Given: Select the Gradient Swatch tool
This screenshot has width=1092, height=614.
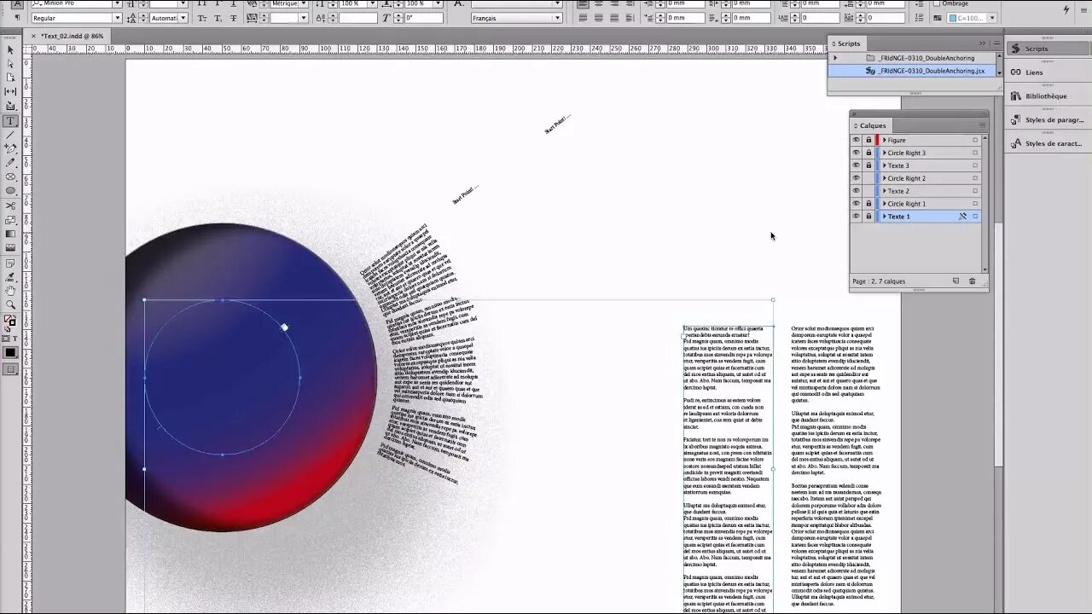Looking at the screenshot, I should pos(10,234).
